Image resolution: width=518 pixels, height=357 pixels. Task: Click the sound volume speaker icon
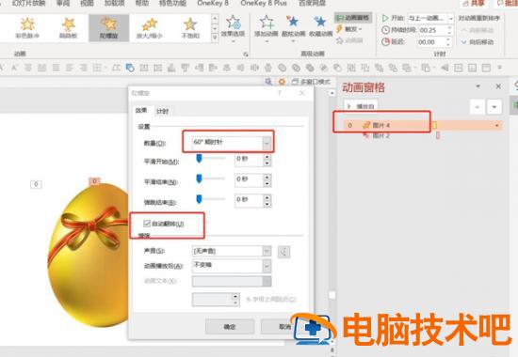click(x=283, y=252)
